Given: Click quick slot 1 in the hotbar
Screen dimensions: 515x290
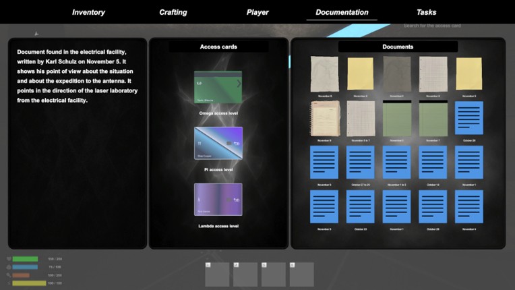Looking at the screenshot, I should (x=218, y=274).
